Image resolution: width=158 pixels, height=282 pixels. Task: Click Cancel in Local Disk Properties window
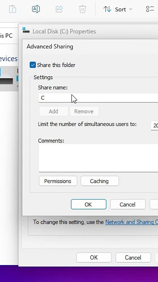(133, 258)
